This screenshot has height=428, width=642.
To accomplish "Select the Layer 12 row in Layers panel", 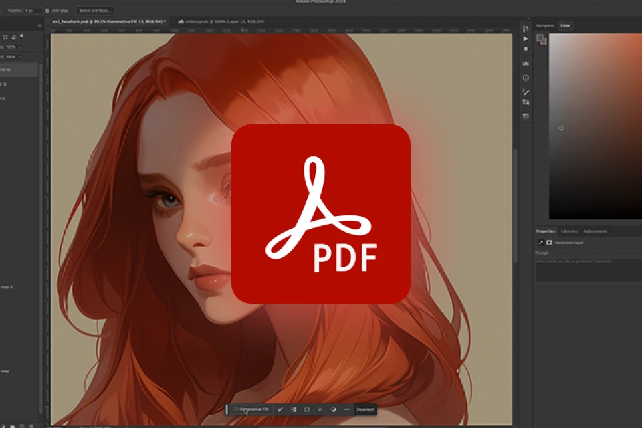I will pos(19,84).
